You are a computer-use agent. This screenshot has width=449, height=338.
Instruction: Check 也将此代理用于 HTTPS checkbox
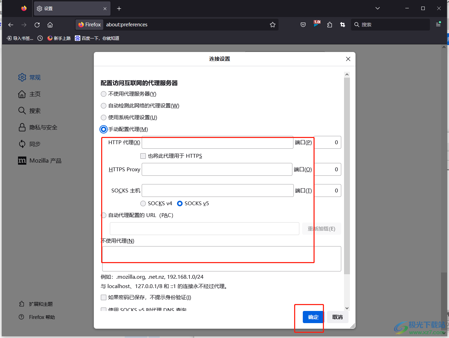pyautogui.click(x=143, y=156)
